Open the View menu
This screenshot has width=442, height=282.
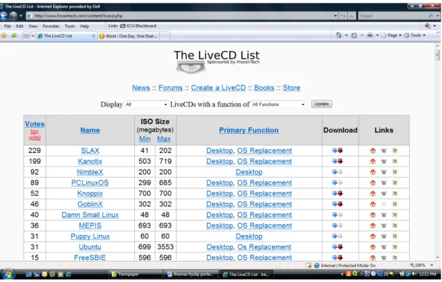click(33, 26)
